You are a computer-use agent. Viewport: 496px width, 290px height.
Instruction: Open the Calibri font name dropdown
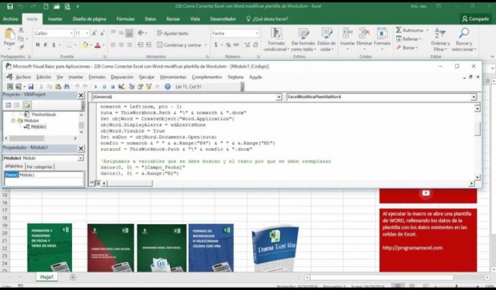pyautogui.click(x=71, y=33)
